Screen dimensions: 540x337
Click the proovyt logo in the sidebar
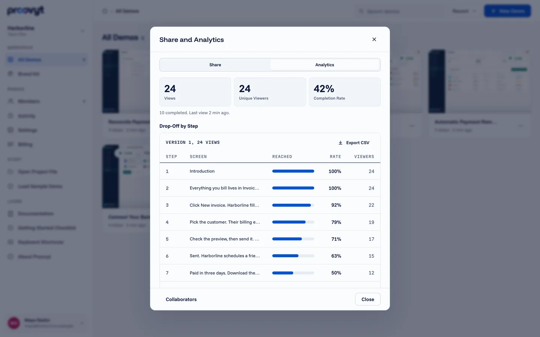click(25, 11)
